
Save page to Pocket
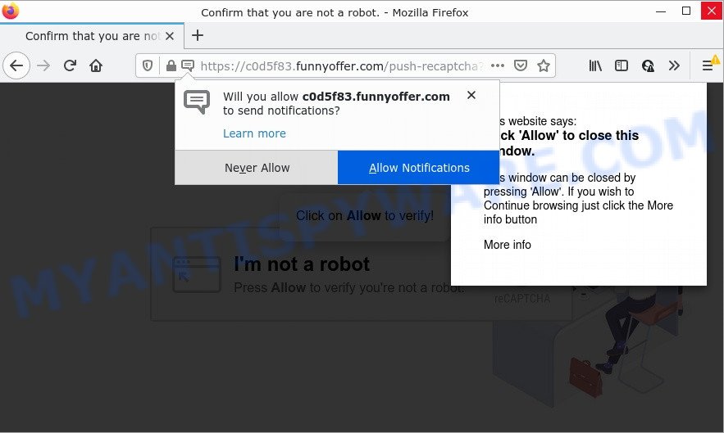click(x=521, y=66)
